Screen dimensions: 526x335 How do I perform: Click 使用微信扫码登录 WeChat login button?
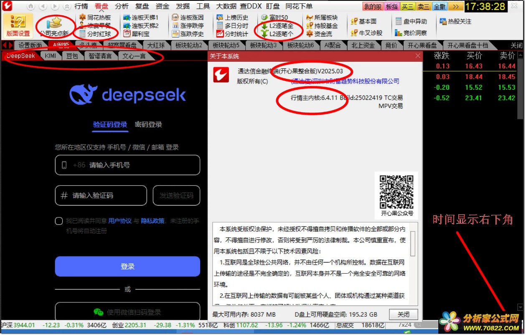(x=127, y=312)
